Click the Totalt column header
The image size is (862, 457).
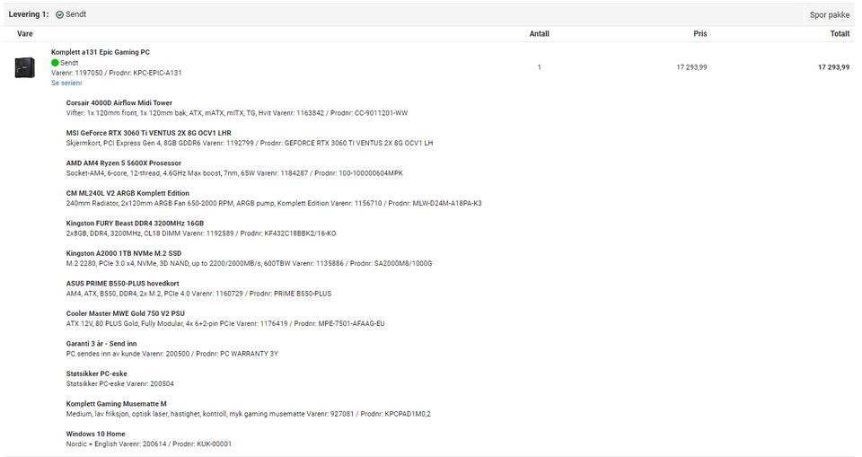pos(840,33)
